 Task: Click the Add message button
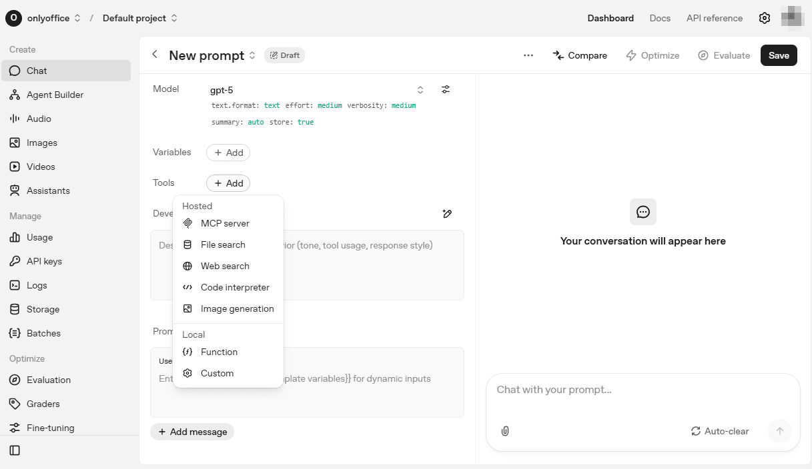(x=192, y=432)
